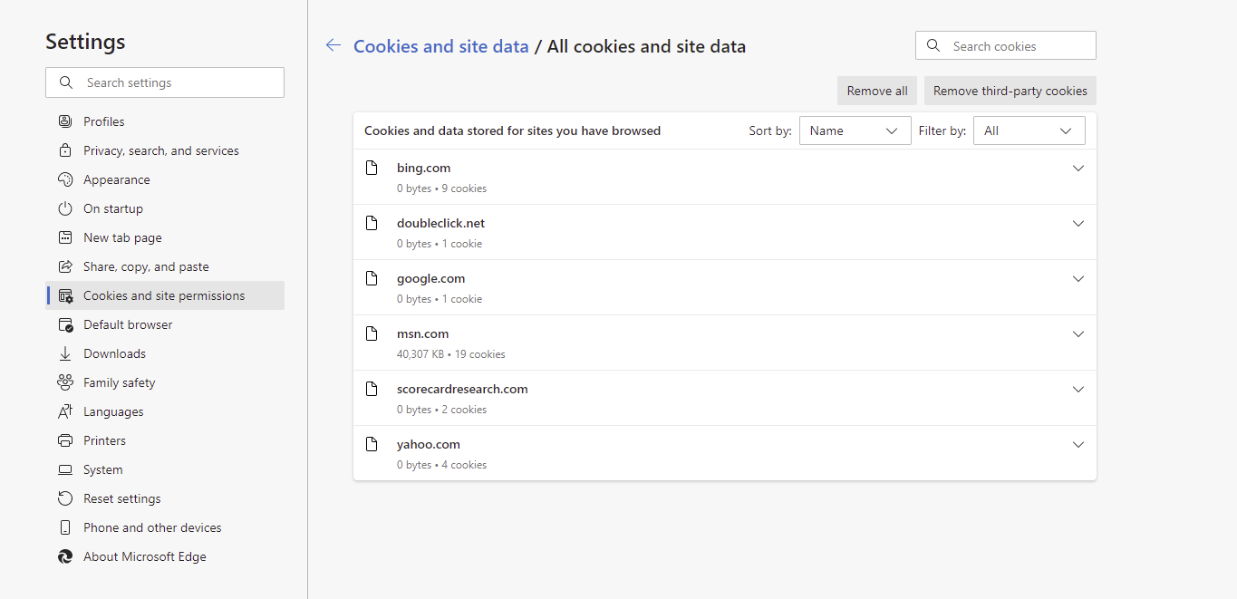Expand the bing.com cookie entry
This screenshot has height=599, width=1237.
1078,169
